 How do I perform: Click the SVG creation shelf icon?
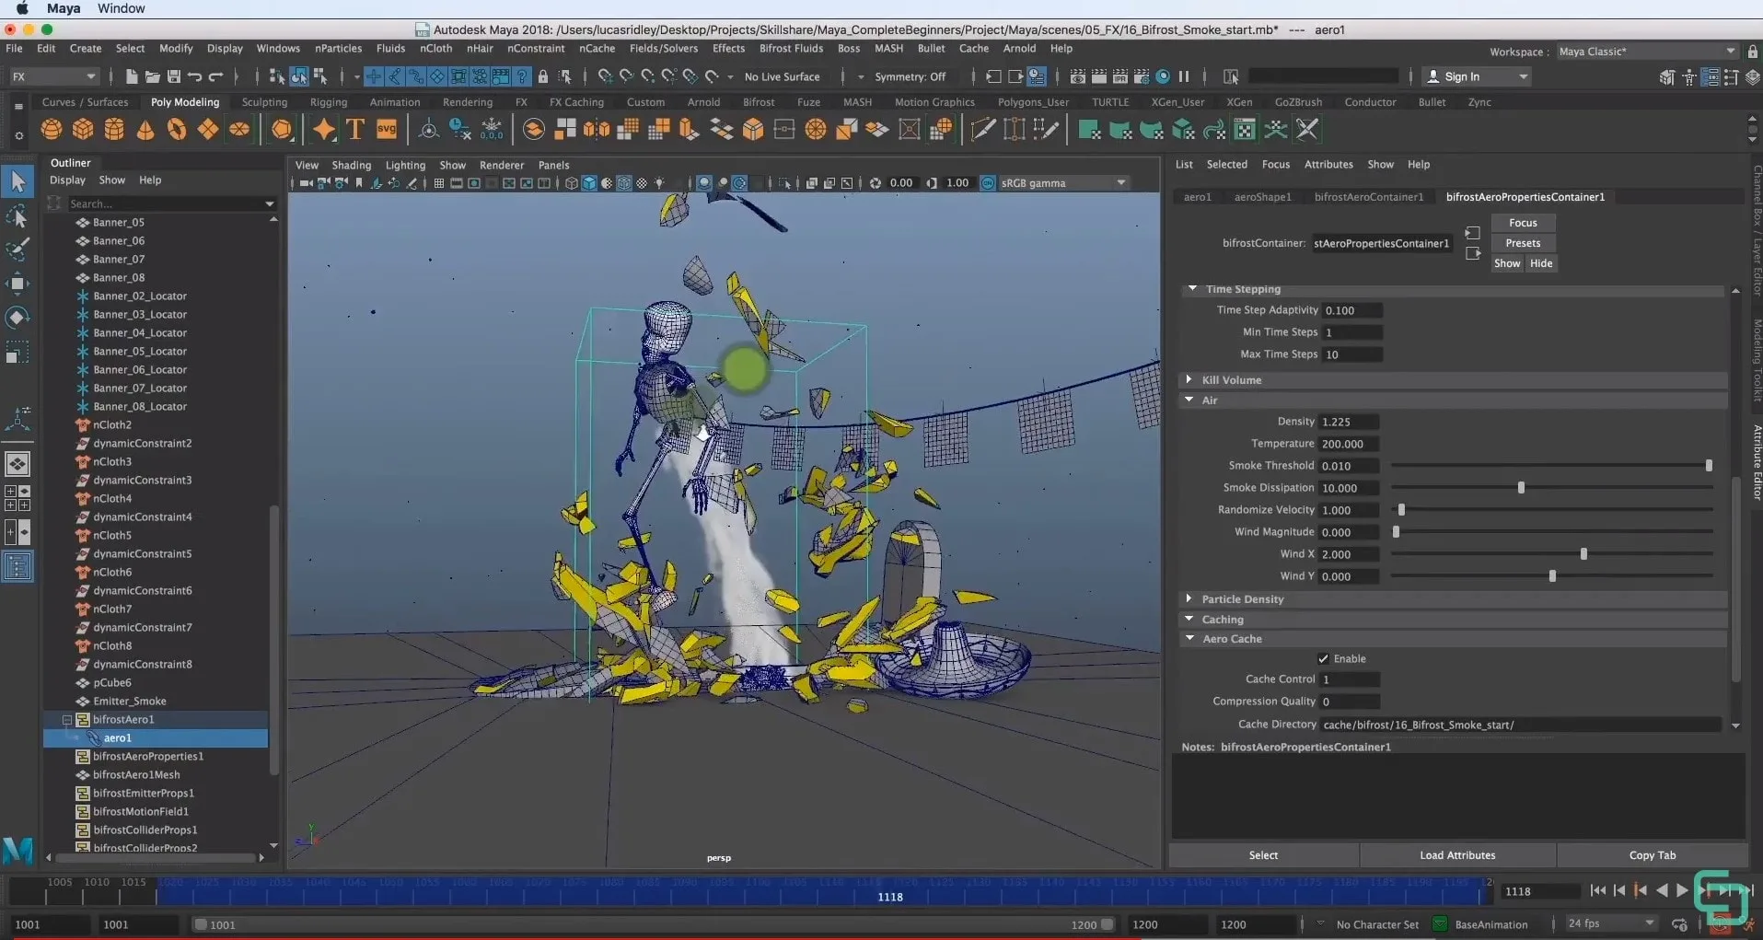point(386,129)
